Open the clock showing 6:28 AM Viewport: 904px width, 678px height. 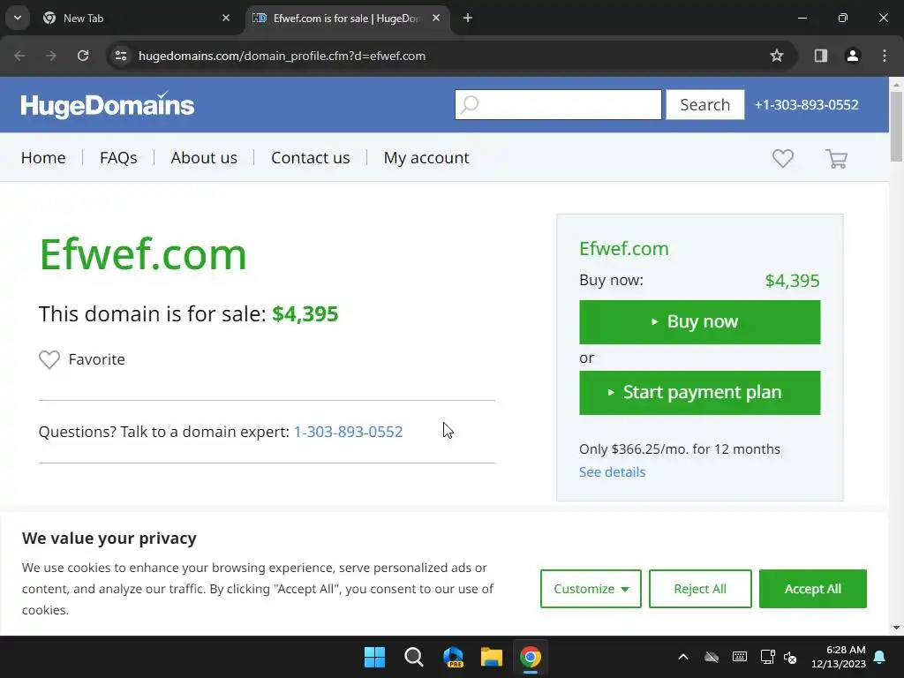click(x=839, y=657)
